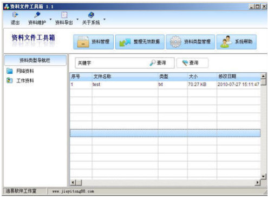Sort by the 文件名称 column header
Viewport: 268px width, 197px height.
[x=125, y=77]
